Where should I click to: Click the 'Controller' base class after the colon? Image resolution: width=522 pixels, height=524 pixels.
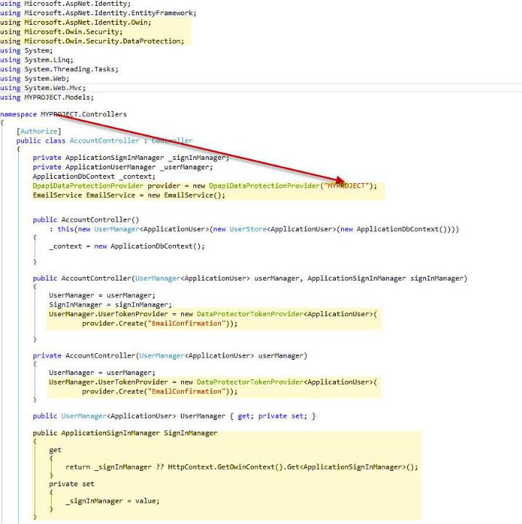(172, 141)
